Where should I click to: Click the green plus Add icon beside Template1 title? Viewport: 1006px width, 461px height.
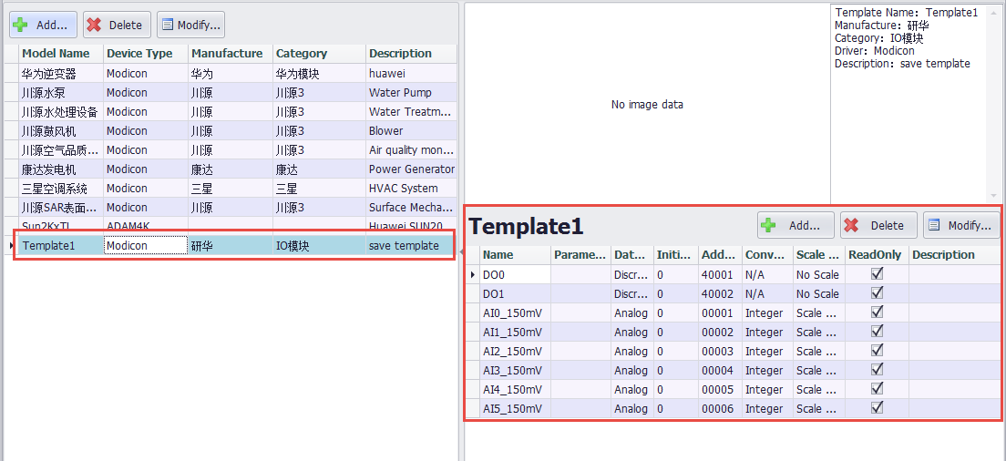click(769, 225)
